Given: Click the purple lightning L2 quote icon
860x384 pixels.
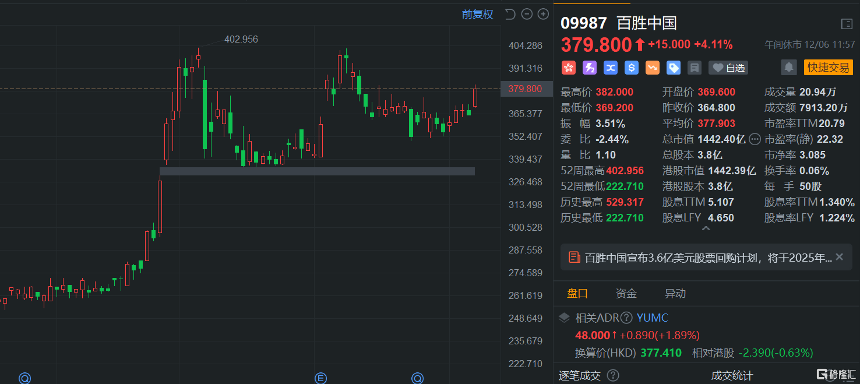Looking at the screenshot, I should click(589, 68).
